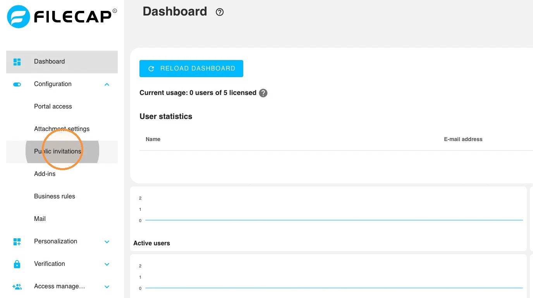Open the Dashboard menu item
This screenshot has width=533, height=298.
(62, 62)
